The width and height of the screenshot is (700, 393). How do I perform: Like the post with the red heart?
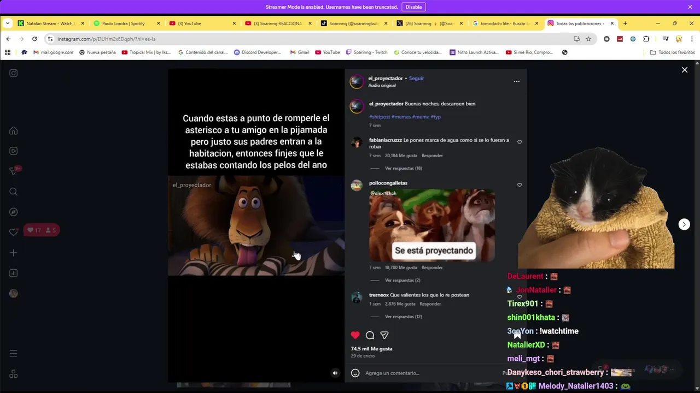pyautogui.click(x=355, y=335)
